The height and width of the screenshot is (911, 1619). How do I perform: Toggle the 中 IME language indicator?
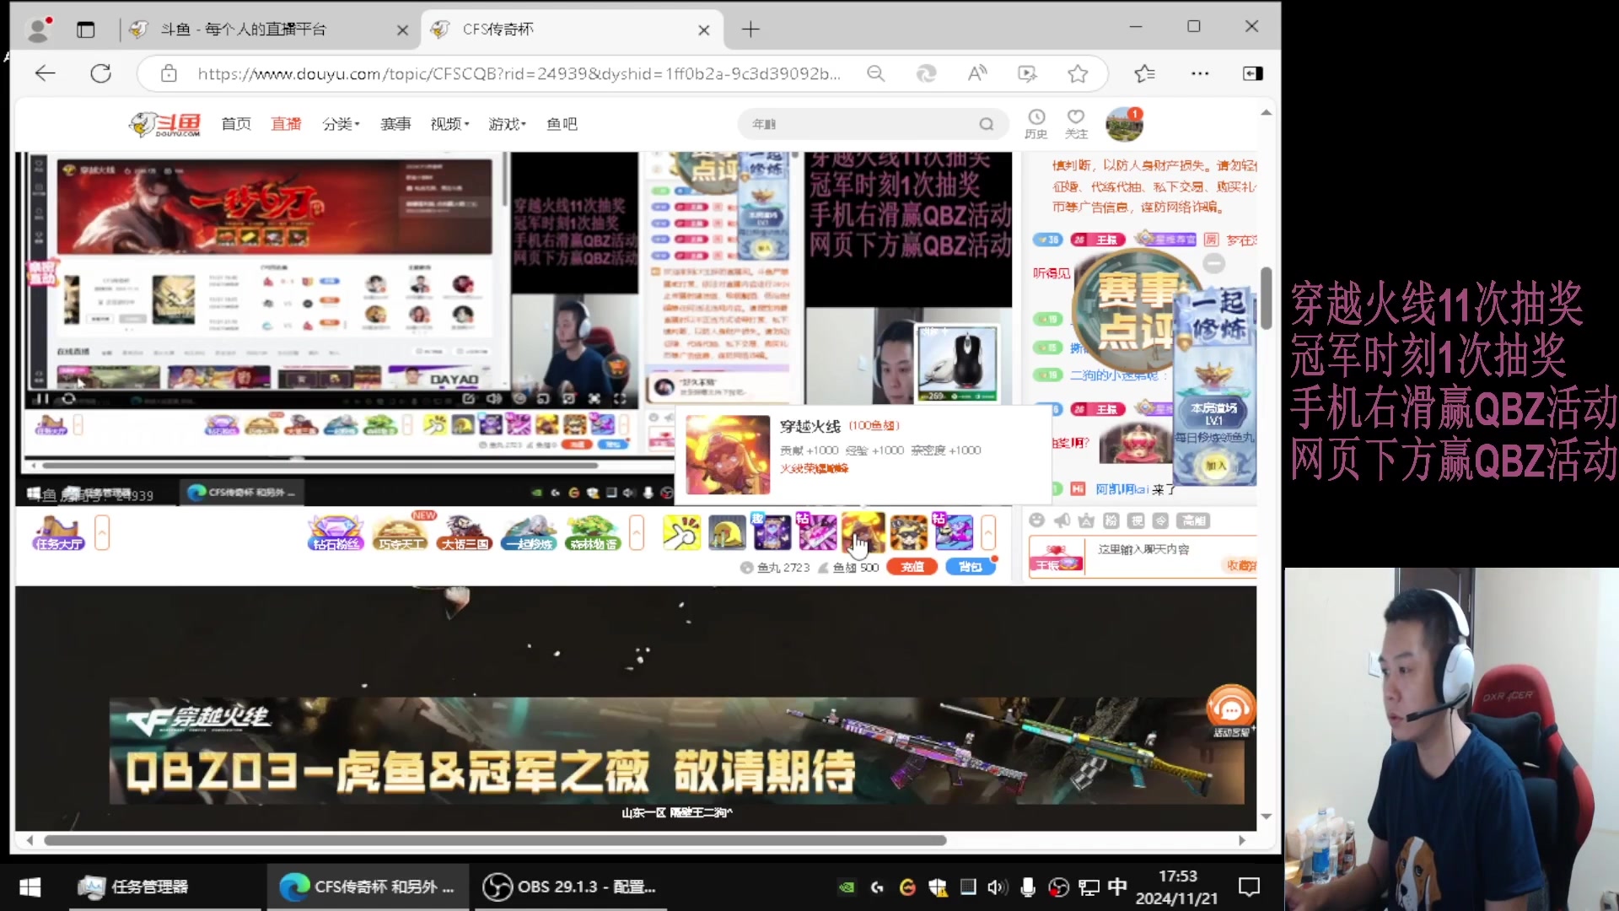tap(1117, 887)
